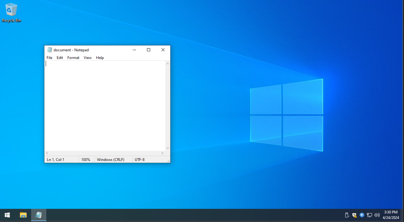The image size is (404, 222).
Task: Open the network status tray icon
Action: tap(369, 215)
